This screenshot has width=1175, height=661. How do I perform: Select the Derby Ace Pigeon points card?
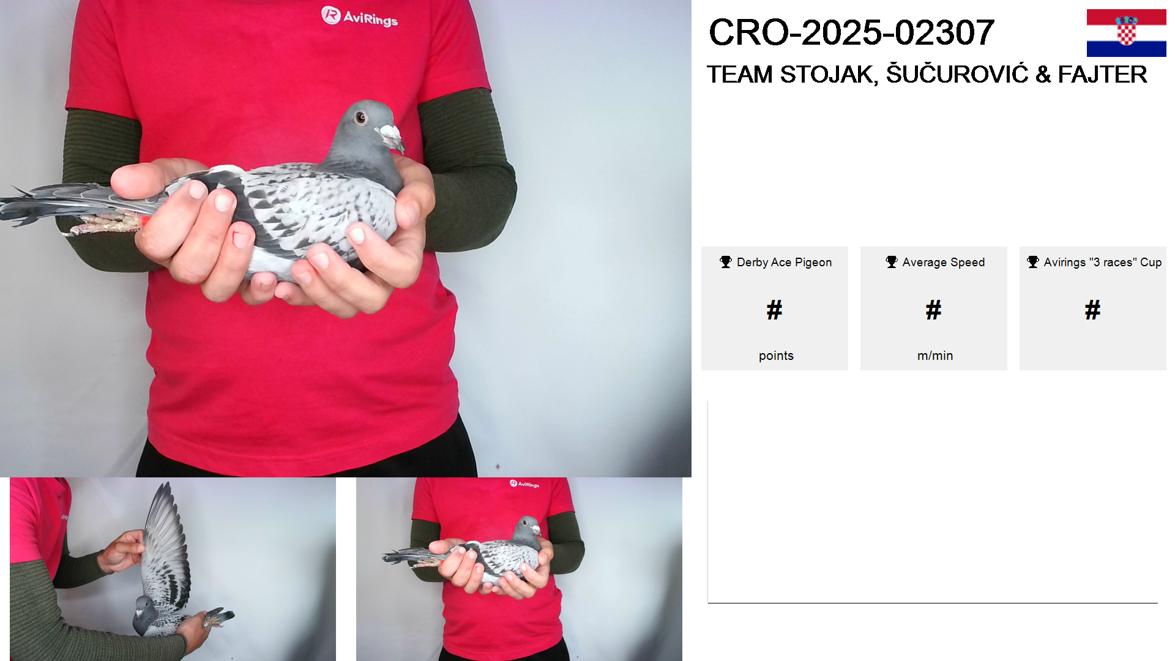pyautogui.click(x=775, y=308)
